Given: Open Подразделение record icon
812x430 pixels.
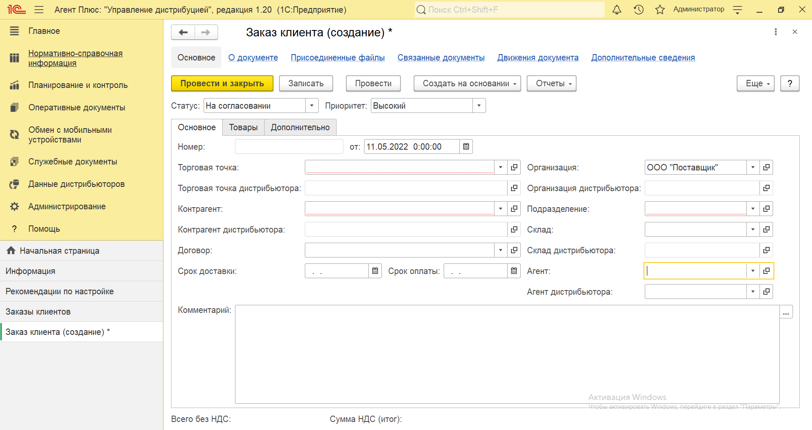Looking at the screenshot, I should [x=766, y=209].
